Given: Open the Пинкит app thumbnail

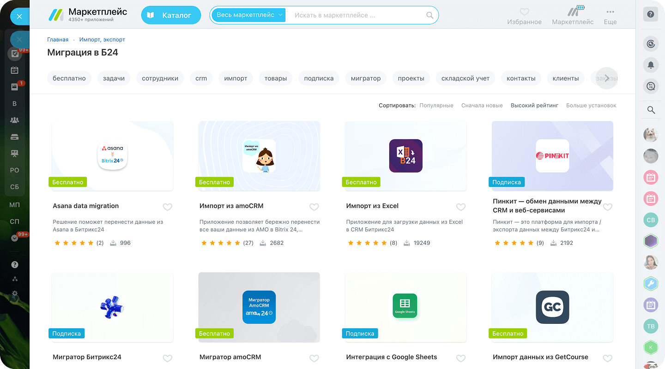Looking at the screenshot, I should click(552, 156).
